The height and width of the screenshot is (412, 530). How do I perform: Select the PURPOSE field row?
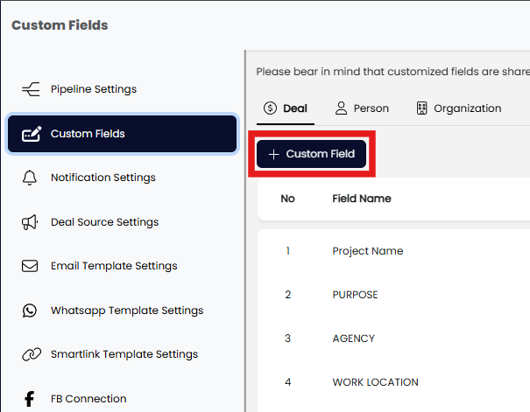pos(355,295)
